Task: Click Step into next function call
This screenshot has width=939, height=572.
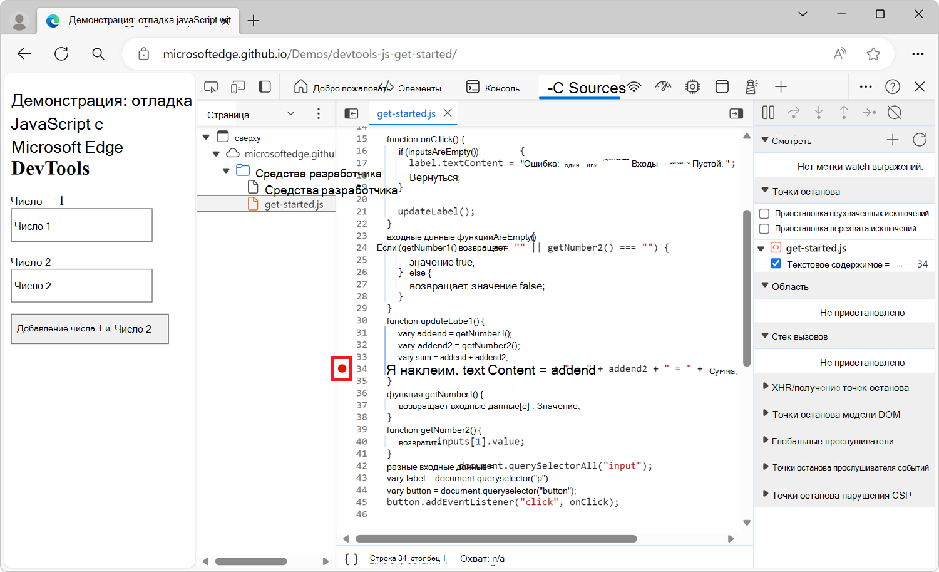Action: [819, 113]
